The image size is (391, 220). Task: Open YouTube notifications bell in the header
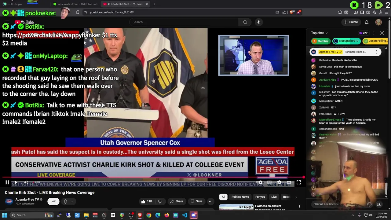pos(367,22)
